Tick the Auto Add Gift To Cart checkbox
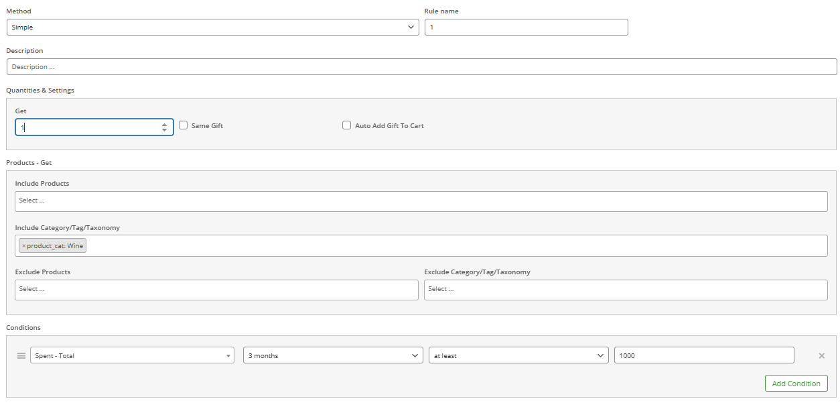Viewport: 840px width, 405px height. coord(346,125)
